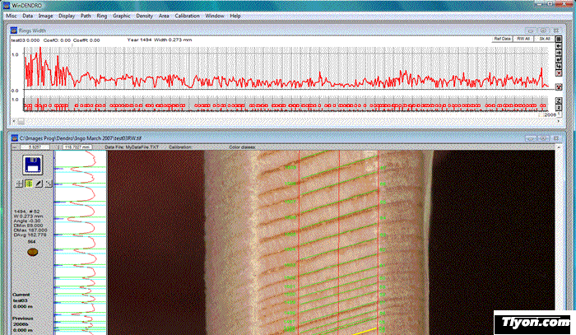Image resolution: width=576 pixels, height=335 pixels.
Task: Click the Angle -0.30 value
Action: (x=27, y=221)
